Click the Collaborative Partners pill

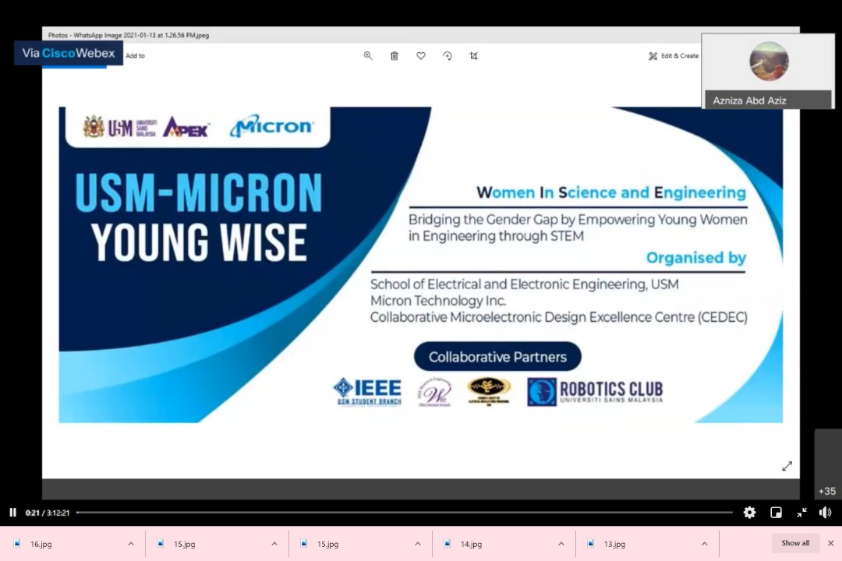(x=497, y=356)
